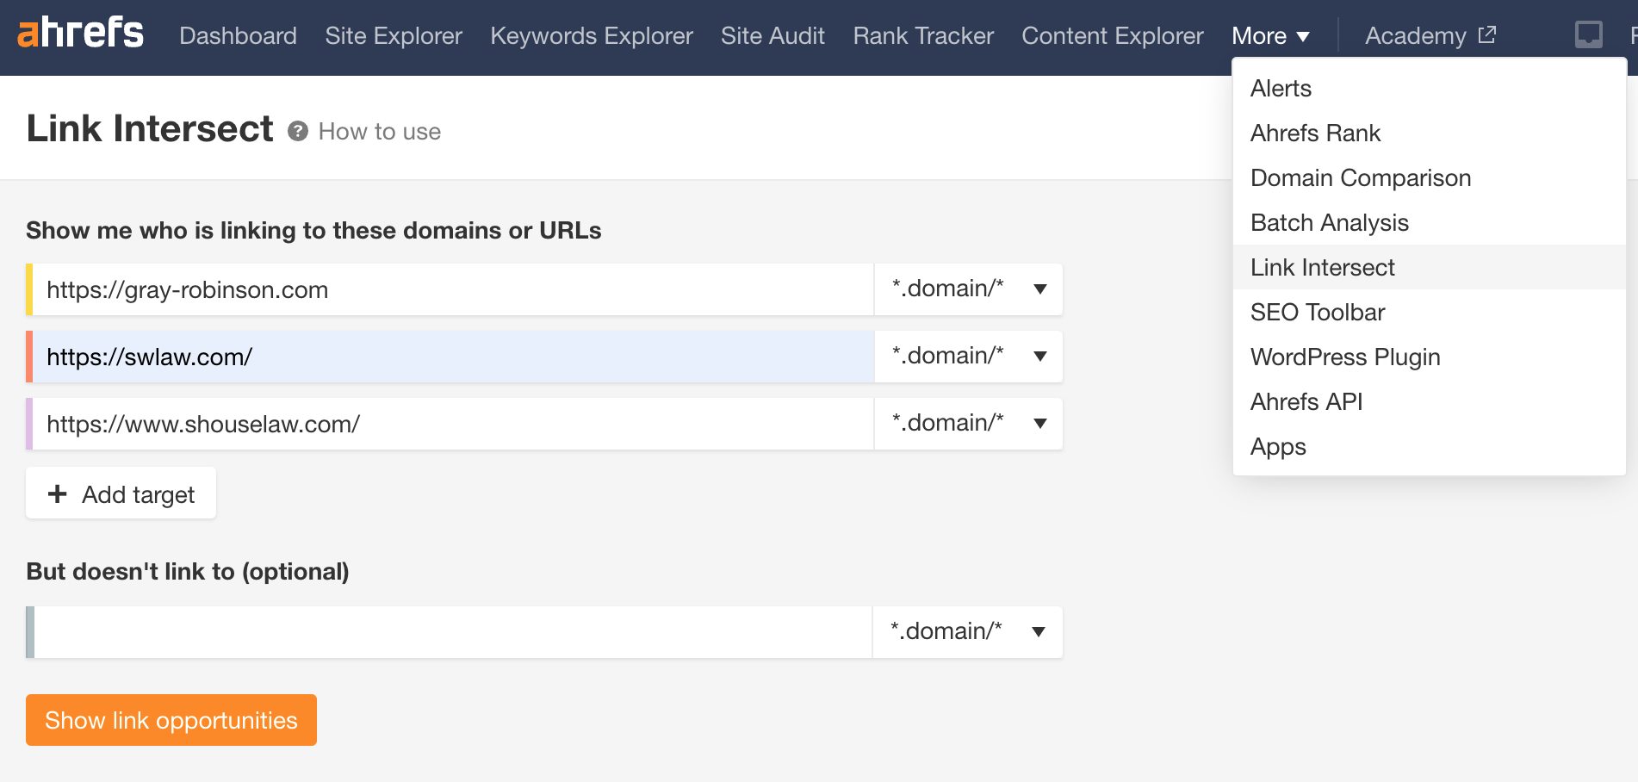The height and width of the screenshot is (782, 1638).
Task: Select SEO Toolbar from the dropdown menu
Action: pos(1318,312)
